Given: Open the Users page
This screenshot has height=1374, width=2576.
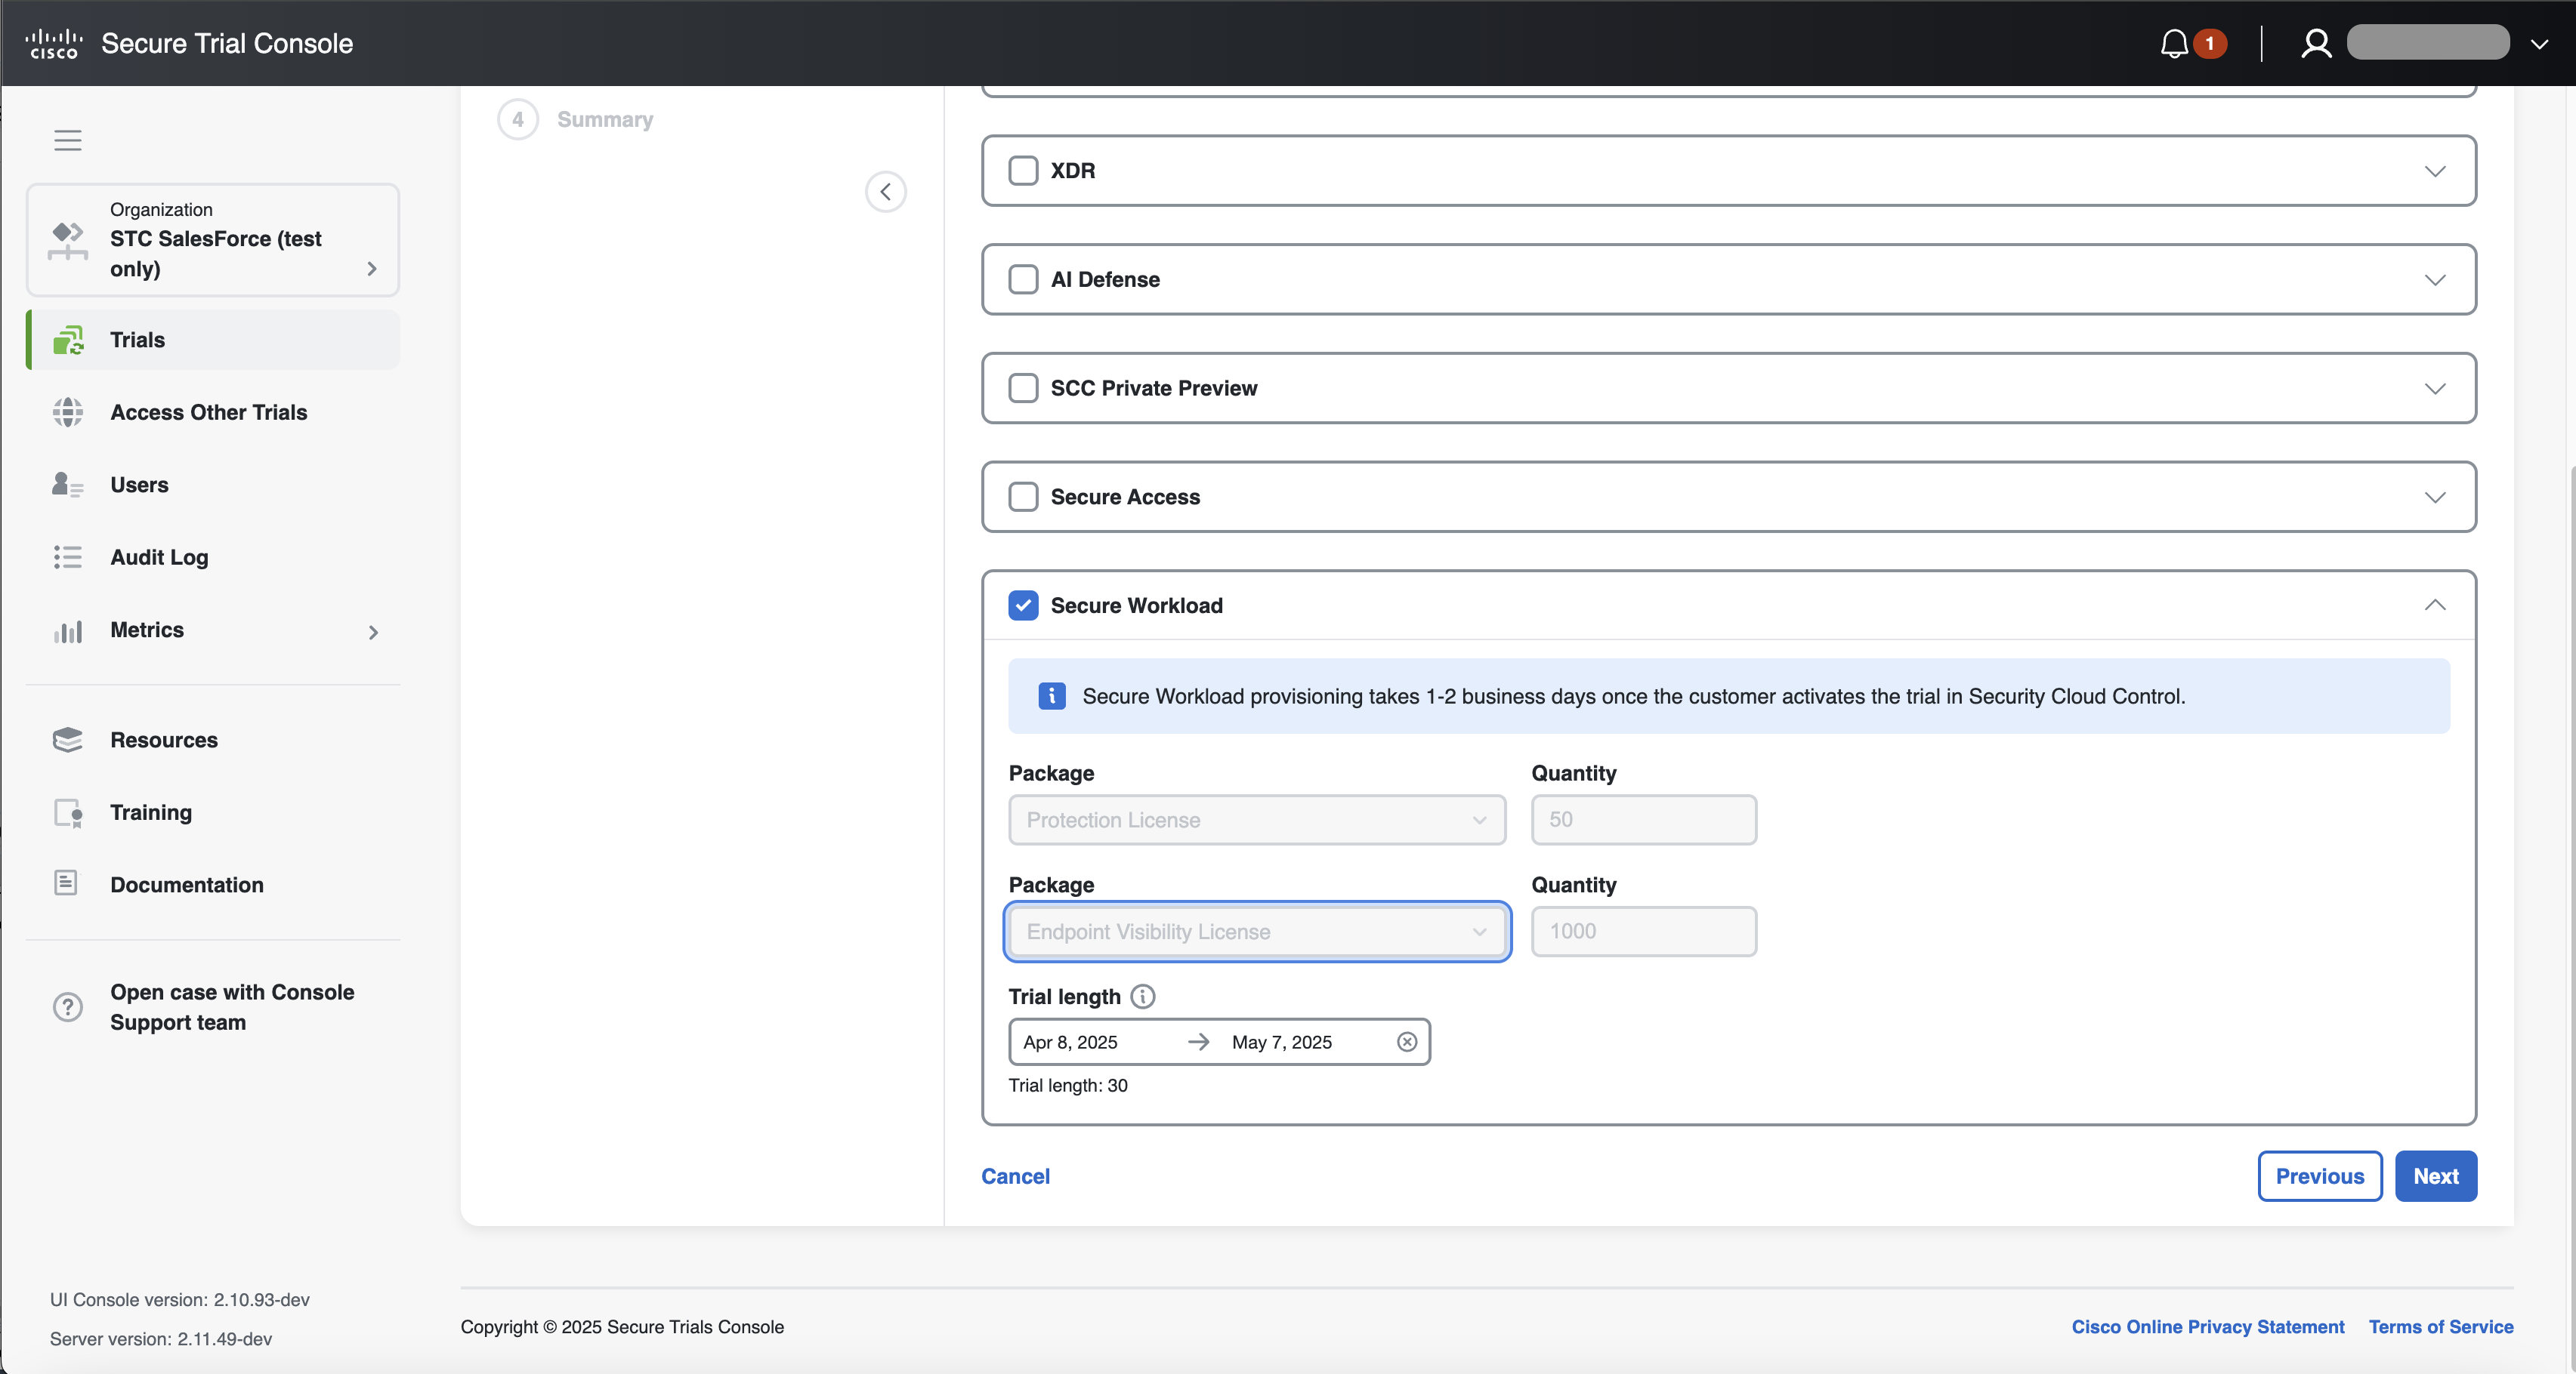Looking at the screenshot, I should pos(139,485).
